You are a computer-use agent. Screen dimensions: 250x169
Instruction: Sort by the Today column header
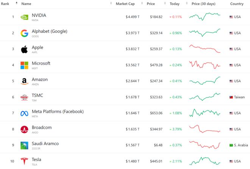[175, 4]
